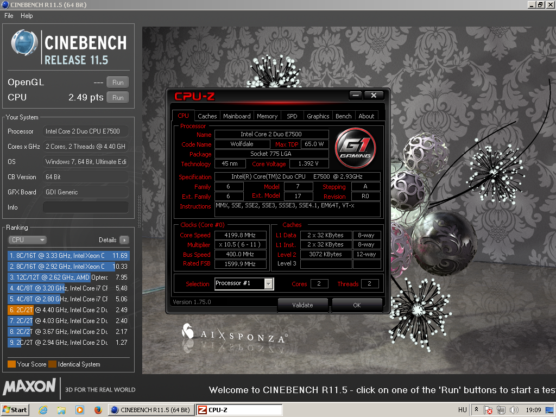The height and width of the screenshot is (417, 556).
Task: Select ranking row 3 AMD Opteron 7.95
Action: (x=68, y=277)
